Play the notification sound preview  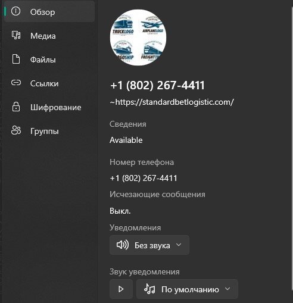pos(121,289)
